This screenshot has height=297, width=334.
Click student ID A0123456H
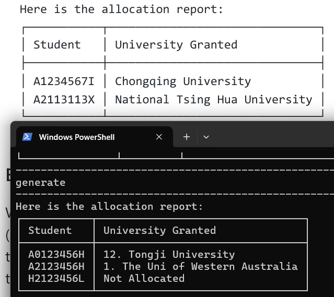56,254
